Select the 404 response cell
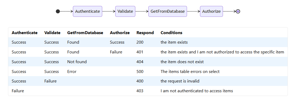 [x=140, y=62]
